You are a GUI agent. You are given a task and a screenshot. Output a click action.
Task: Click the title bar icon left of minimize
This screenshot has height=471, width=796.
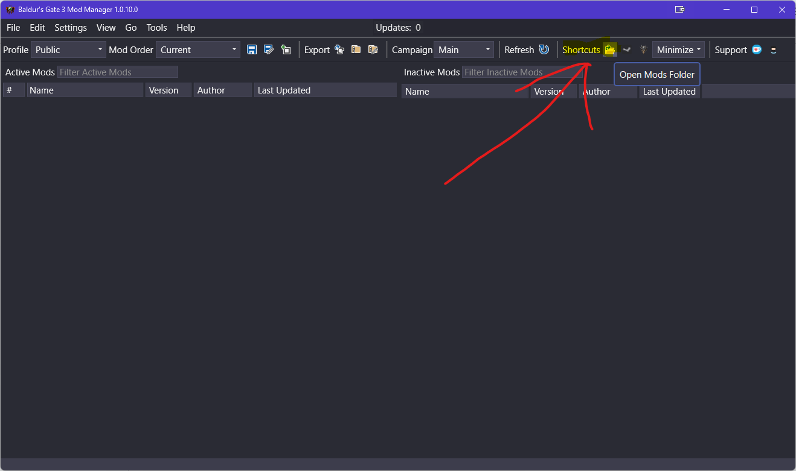point(680,10)
